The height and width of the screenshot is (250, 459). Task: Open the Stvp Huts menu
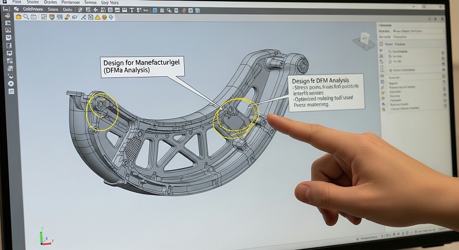tap(110, 3)
